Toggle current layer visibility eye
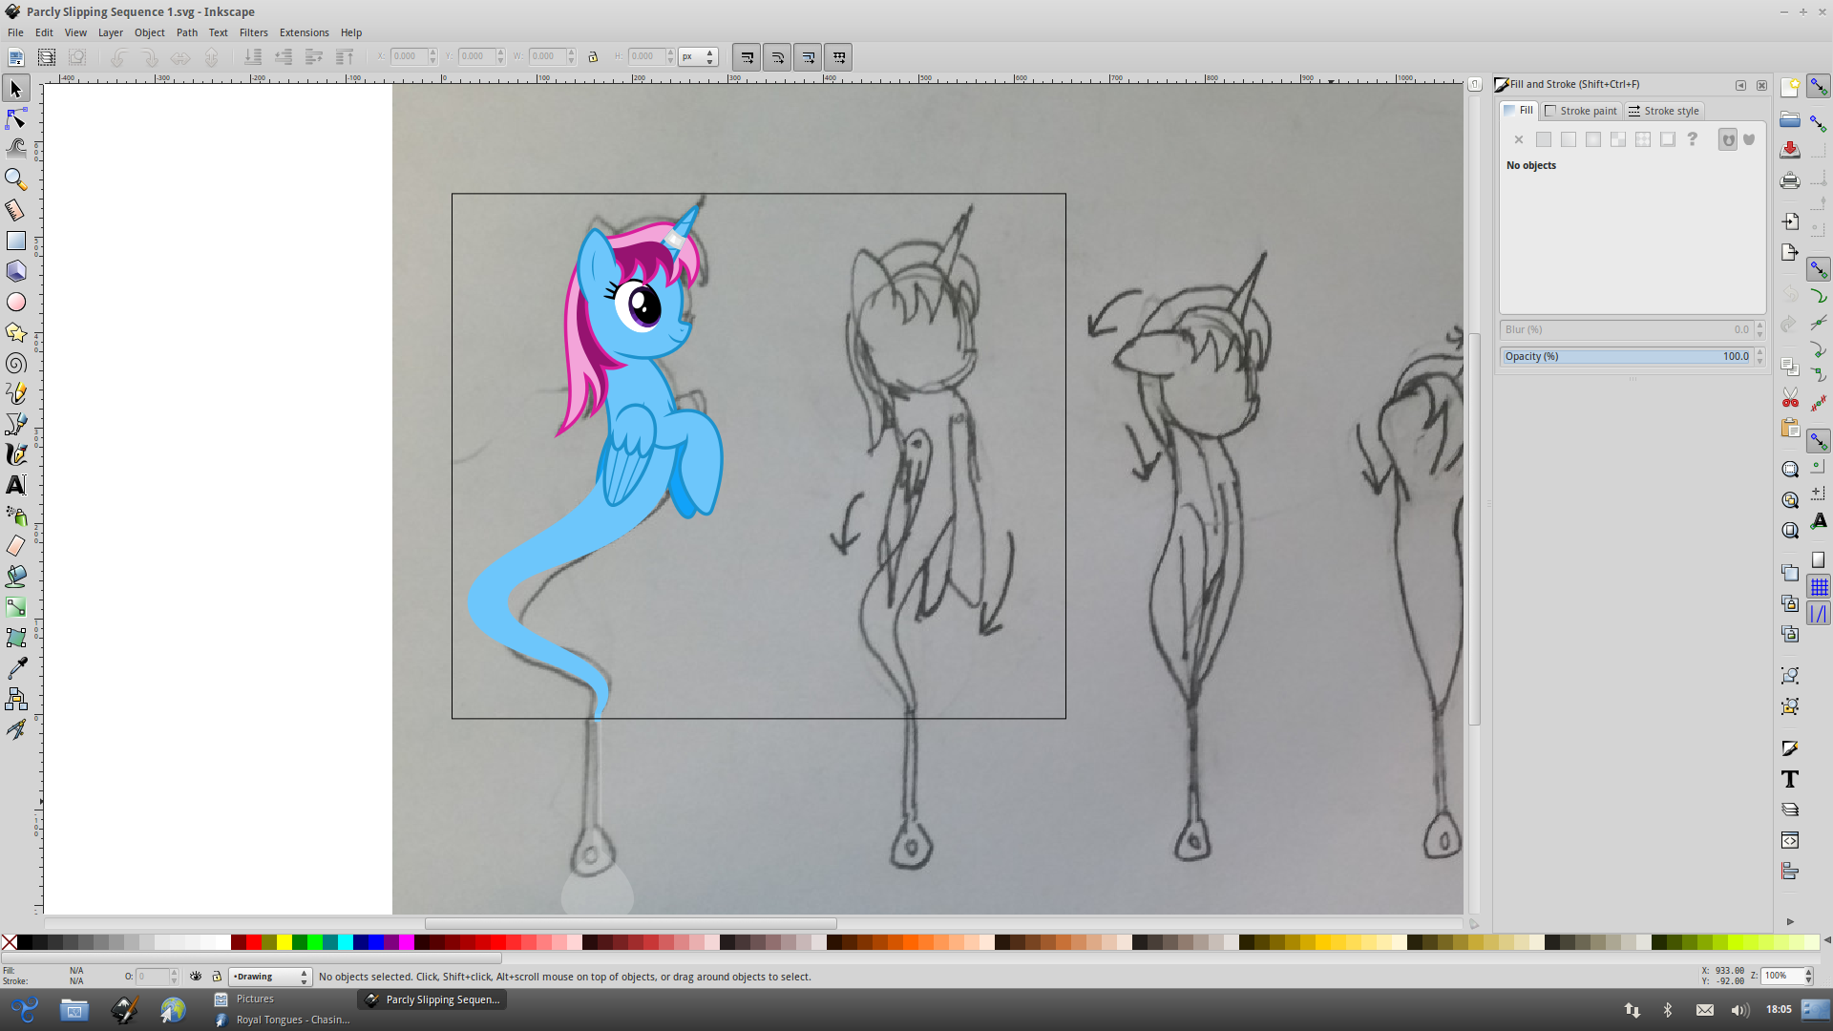1833x1031 pixels. click(x=196, y=977)
